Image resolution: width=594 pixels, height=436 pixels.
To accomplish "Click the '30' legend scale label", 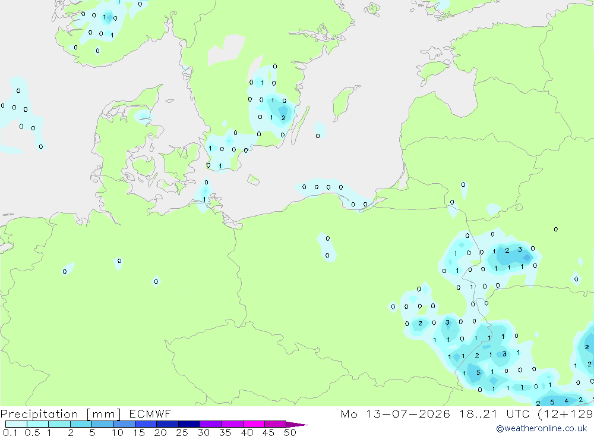I will 204,432.
